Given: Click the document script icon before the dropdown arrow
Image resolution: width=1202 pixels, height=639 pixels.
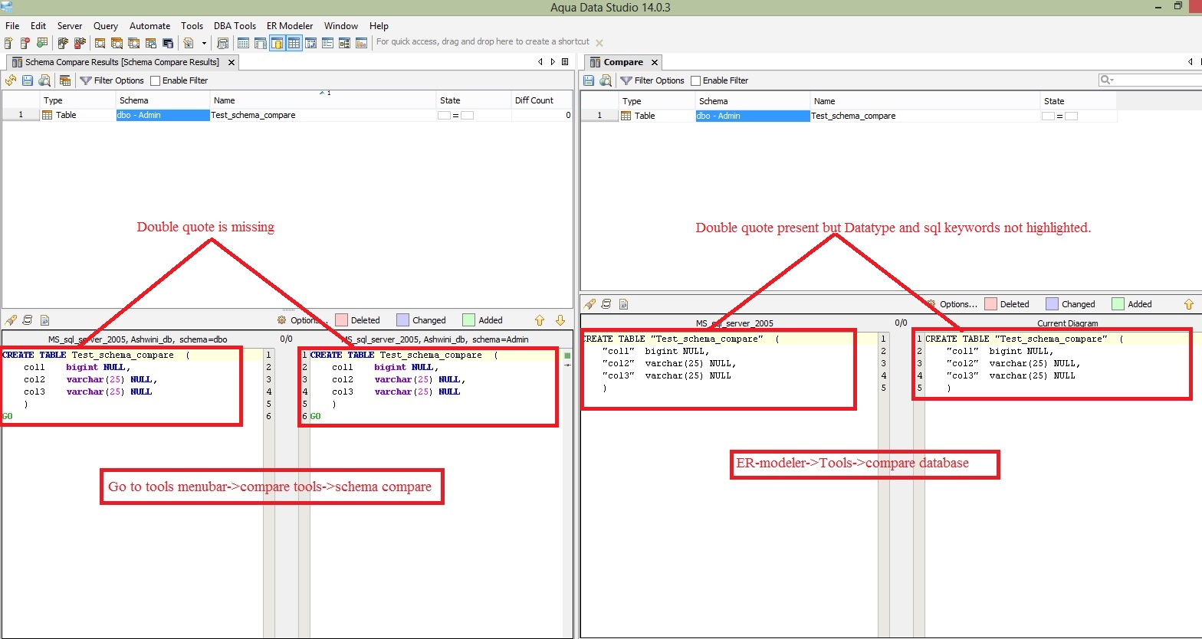Looking at the screenshot, I should 189,43.
